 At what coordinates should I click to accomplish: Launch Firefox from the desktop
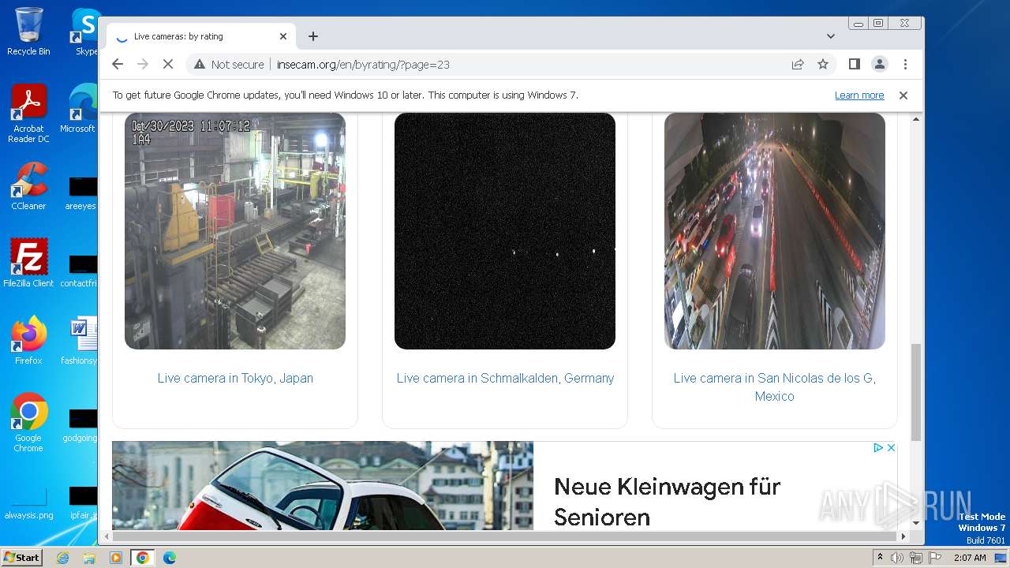pyautogui.click(x=28, y=341)
